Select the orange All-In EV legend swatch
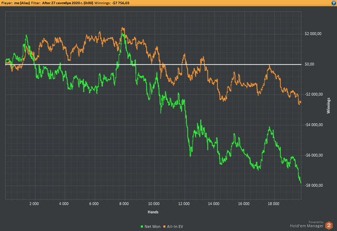Screen dimensions: 337x231 (165, 227)
